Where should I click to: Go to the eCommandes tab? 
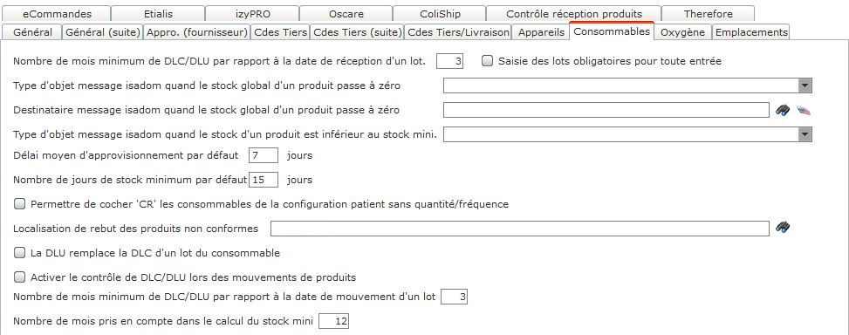57,14
